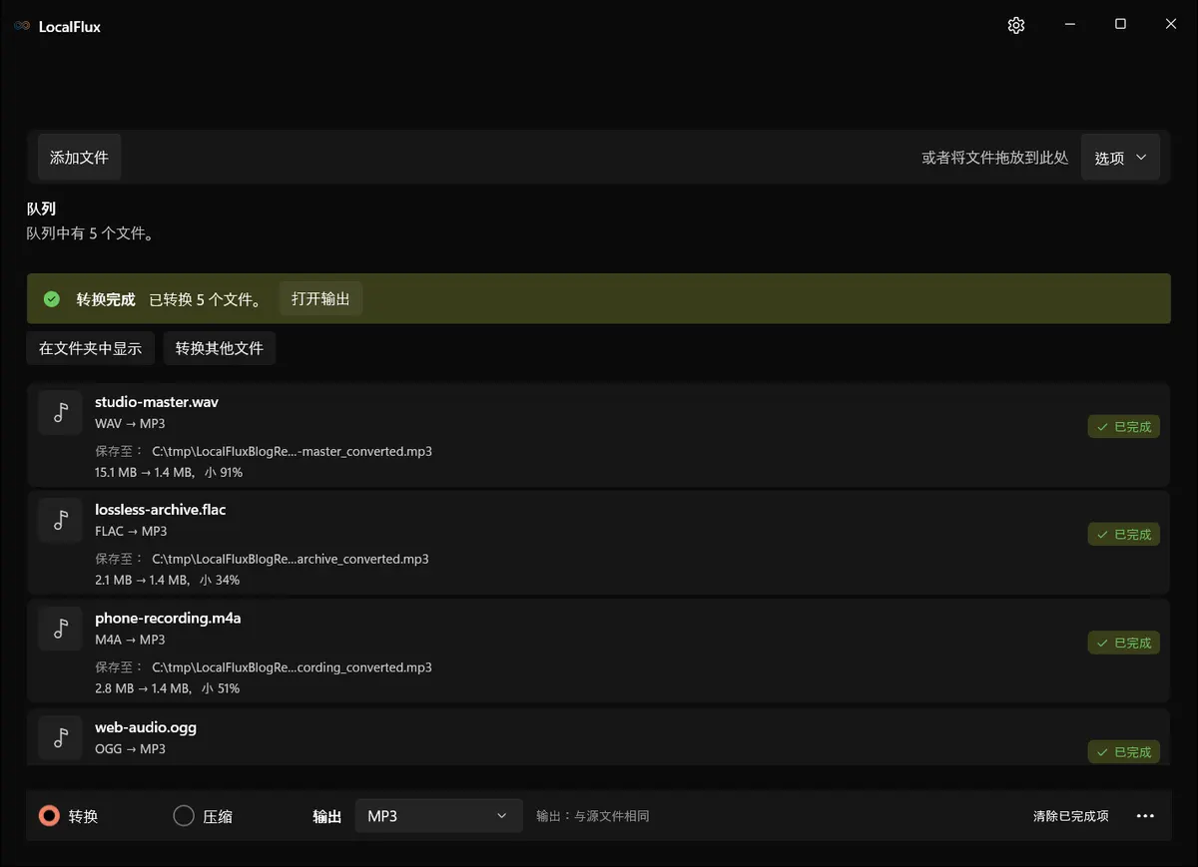Click the 输出：与源文件相同 text
The height and width of the screenshot is (867, 1198).
pyautogui.click(x=593, y=816)
